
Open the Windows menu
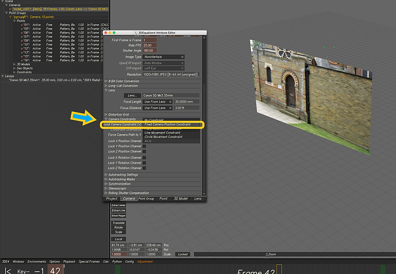[18, 262]
